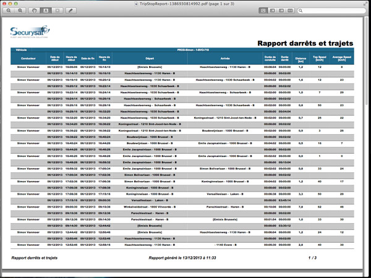
Task: Click the large 'Rapport darrêts et trajets' heading
Action: (305, 43)
